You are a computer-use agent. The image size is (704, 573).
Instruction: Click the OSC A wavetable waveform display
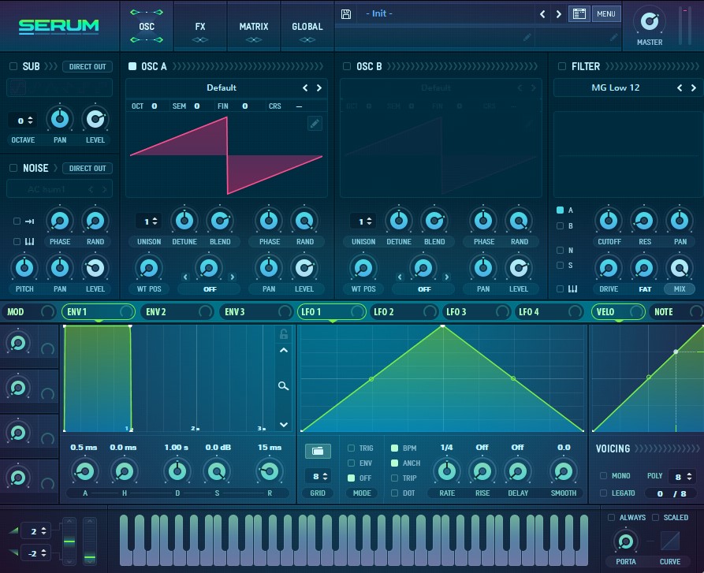226,155
